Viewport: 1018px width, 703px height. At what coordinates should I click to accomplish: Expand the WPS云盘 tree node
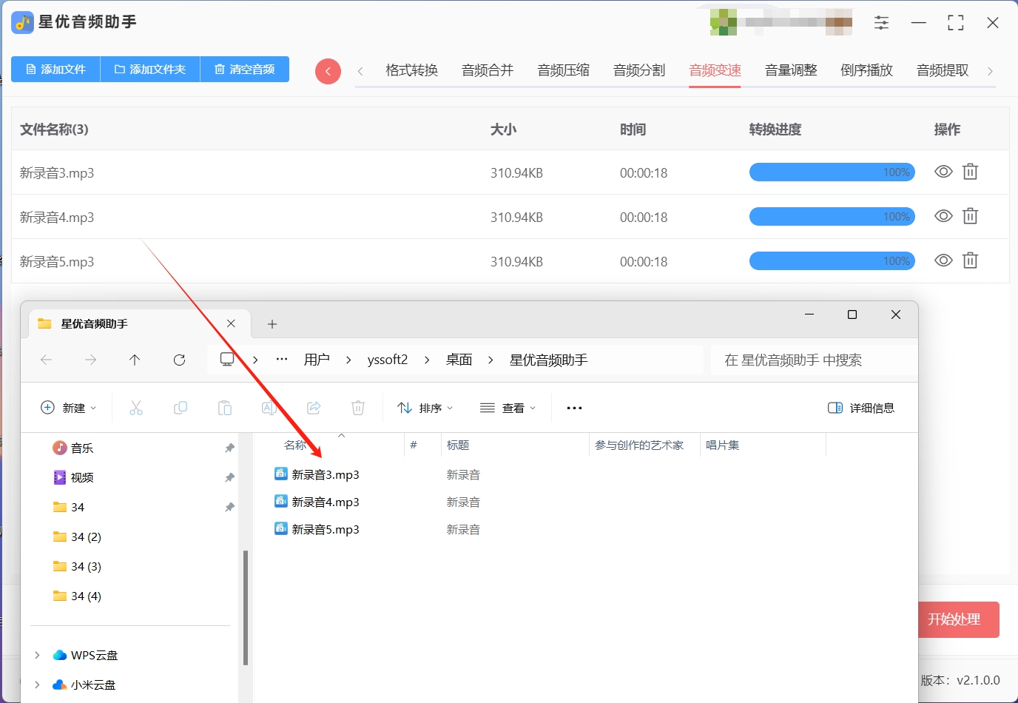(37, 655)
